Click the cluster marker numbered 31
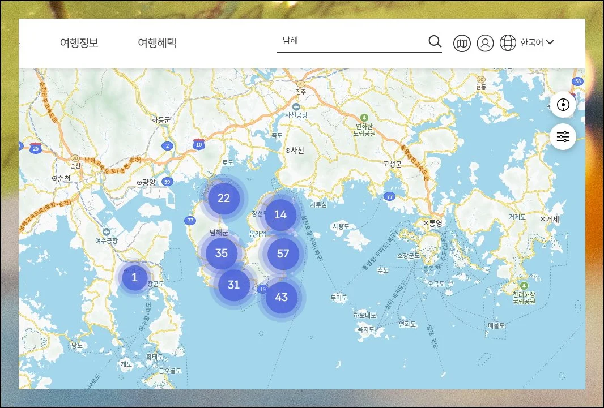This screenshot has width=604, height=408. click(x=233, y=285)
